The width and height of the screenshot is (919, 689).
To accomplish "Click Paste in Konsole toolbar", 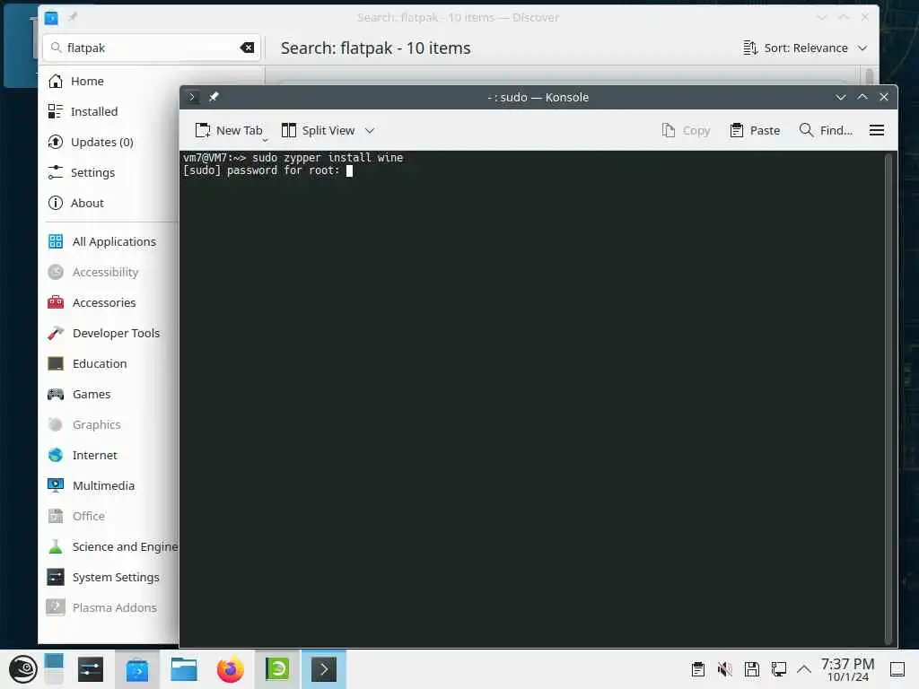I will [x=755, y=130].
